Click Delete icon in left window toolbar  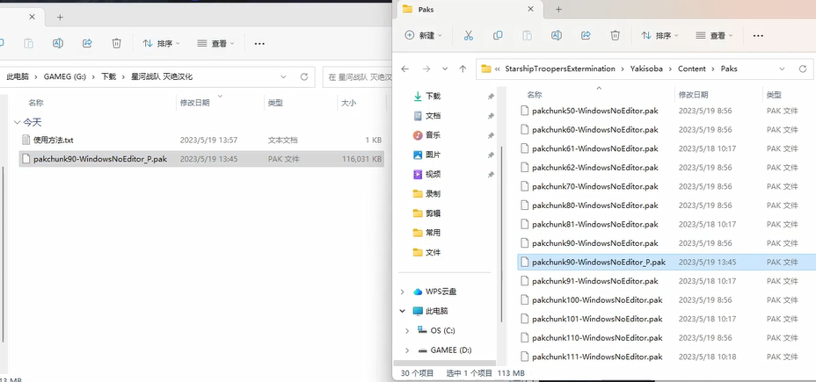pos(117,44)
